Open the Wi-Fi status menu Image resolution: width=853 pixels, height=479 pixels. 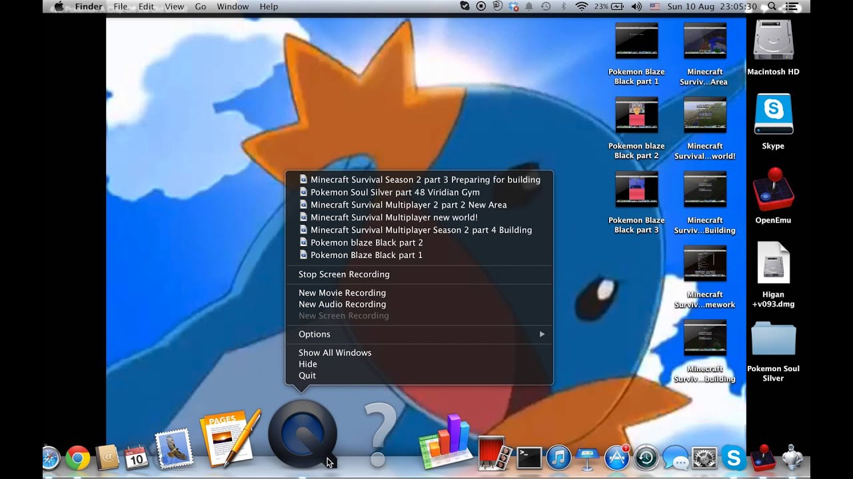click(x=581, y=7)
